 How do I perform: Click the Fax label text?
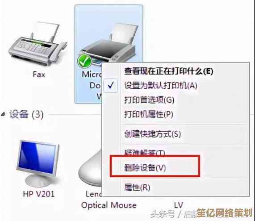[39, 75]
